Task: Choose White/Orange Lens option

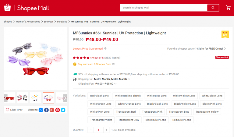Action: tap(129, 104)
